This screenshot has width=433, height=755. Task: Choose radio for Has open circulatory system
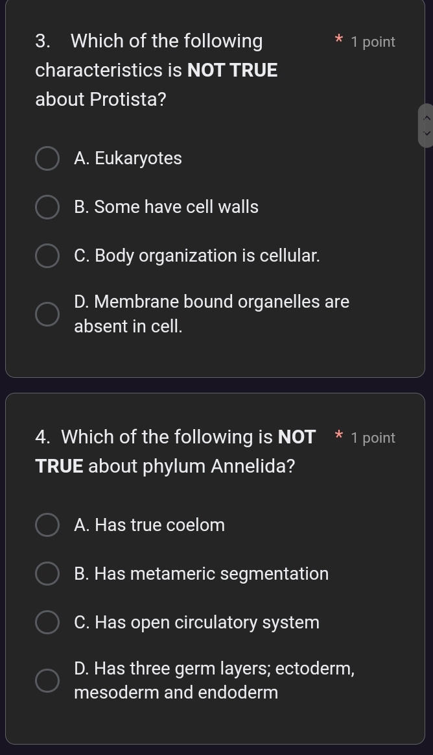coord(47,623)
